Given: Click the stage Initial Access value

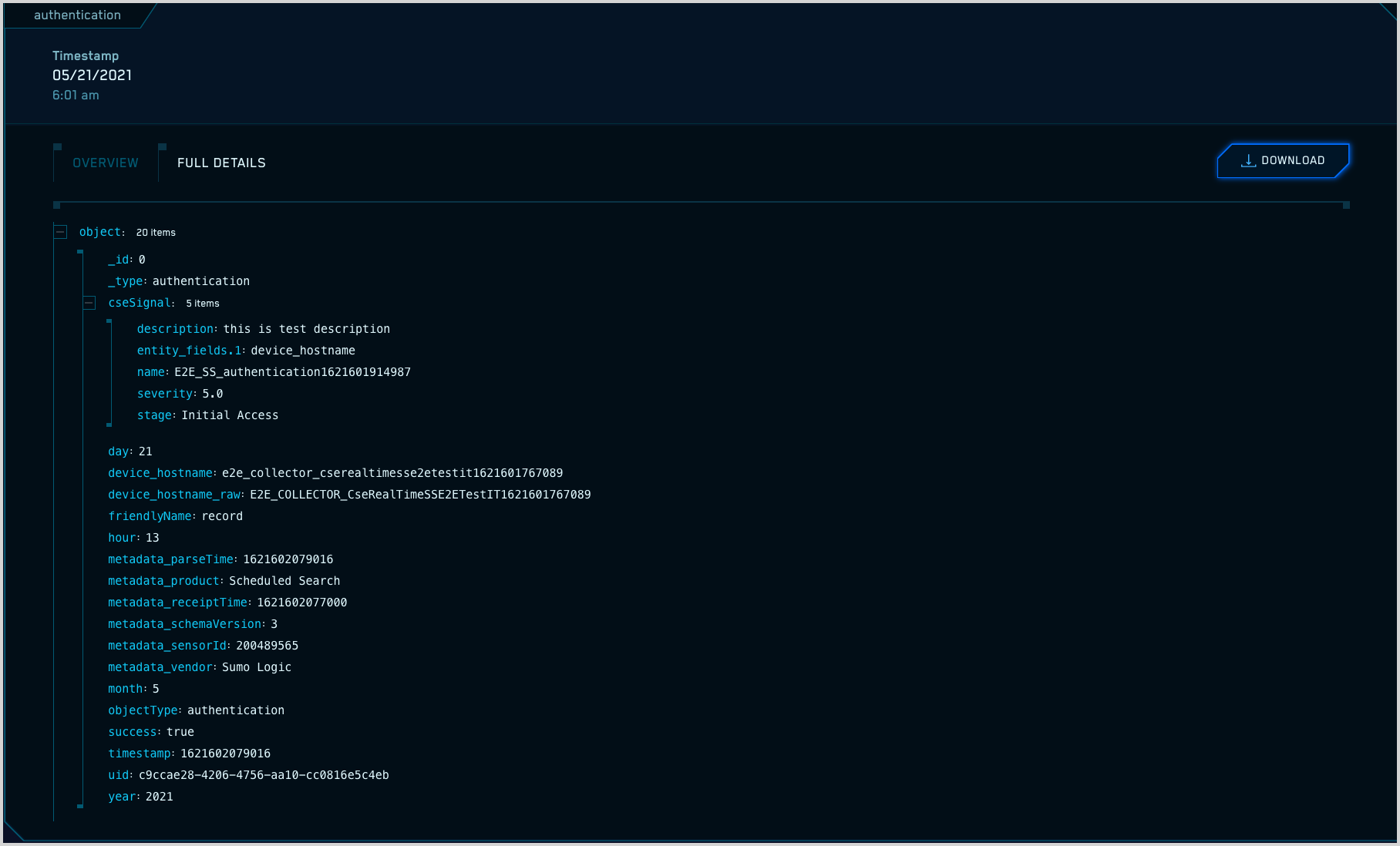Looking at the screenshot, I should click(x=230, y=415).
